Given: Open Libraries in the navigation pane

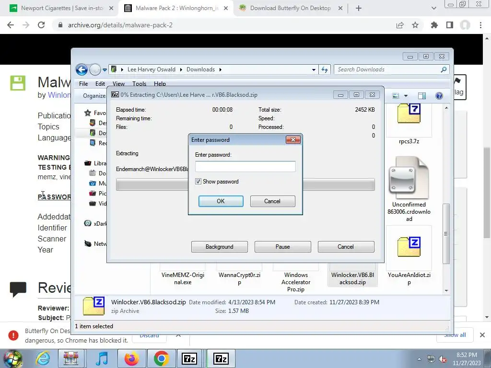Looking at the screenshot, I should (95, 163).
